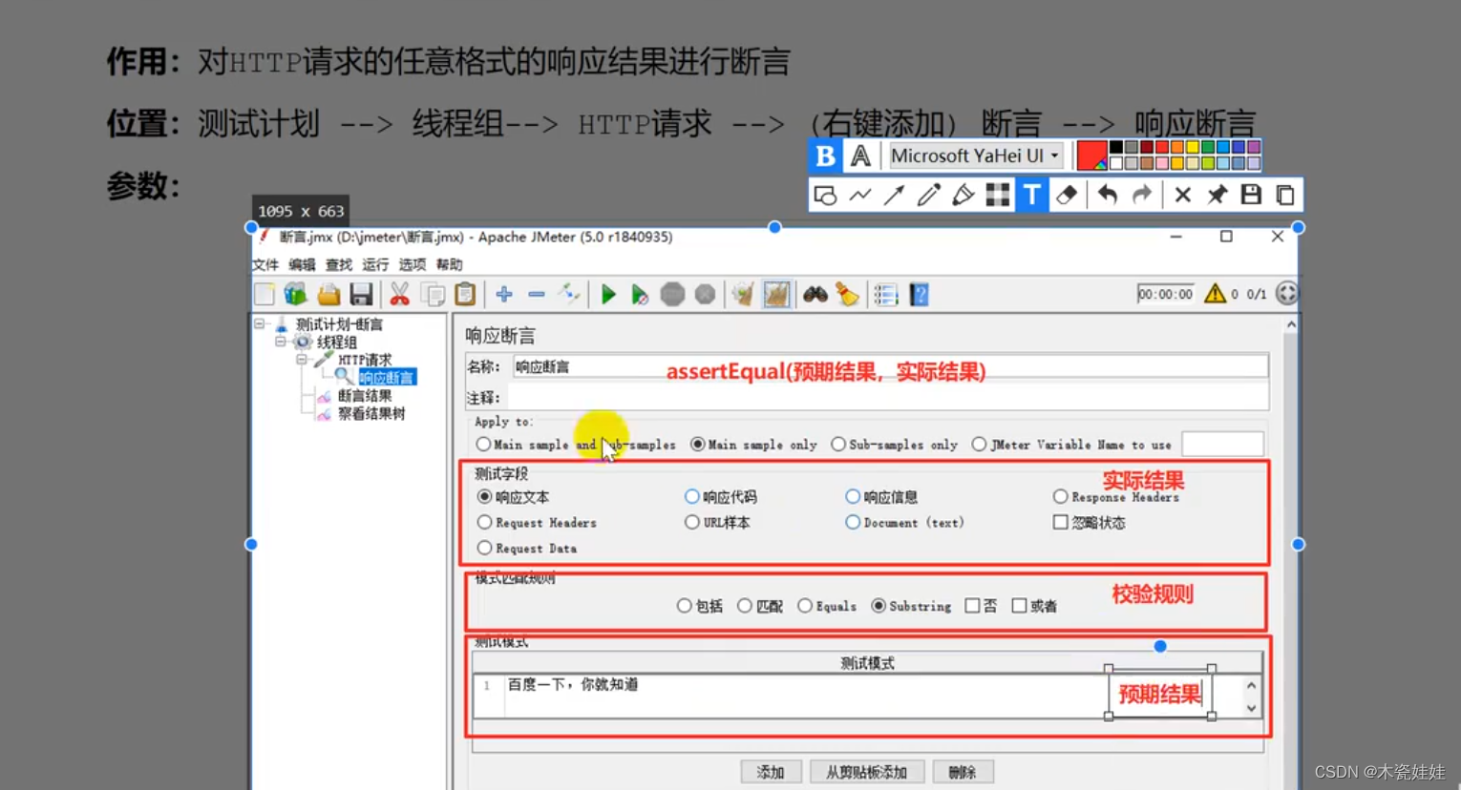Copy the screenshot to clipboard

(x=1285, y=196)
